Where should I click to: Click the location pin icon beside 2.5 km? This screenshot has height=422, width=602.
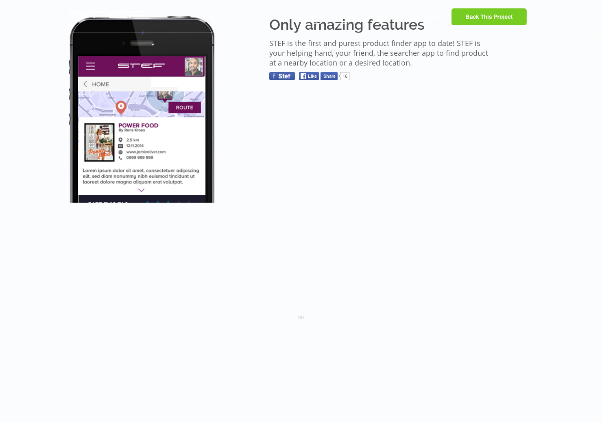pyautogui.click(x=120, y=140)
